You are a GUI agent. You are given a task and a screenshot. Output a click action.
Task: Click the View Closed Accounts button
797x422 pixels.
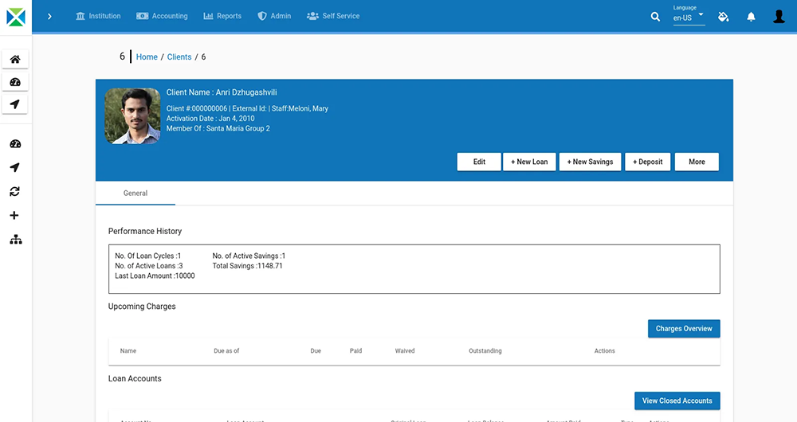point(677,401)
